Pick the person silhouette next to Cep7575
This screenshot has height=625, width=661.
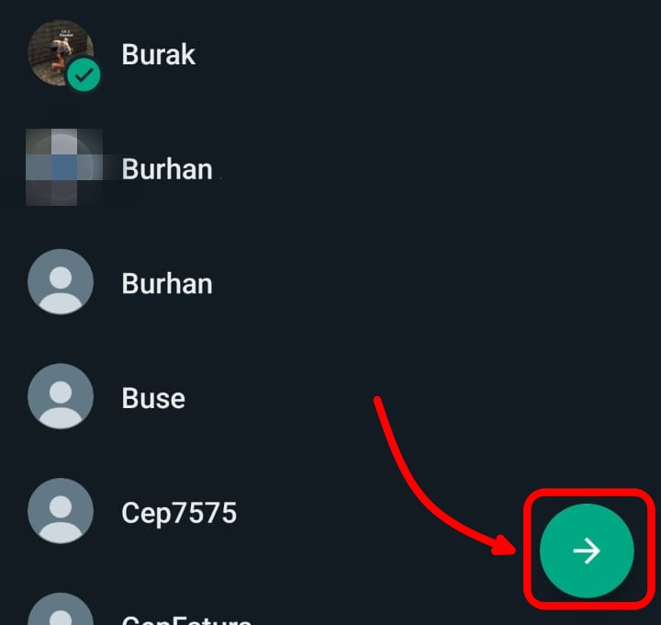coord(61,511)
